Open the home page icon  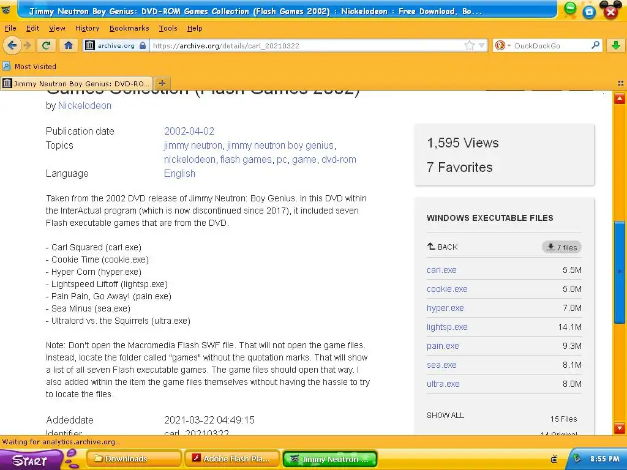pyautogui.click(x=69, y=45)
